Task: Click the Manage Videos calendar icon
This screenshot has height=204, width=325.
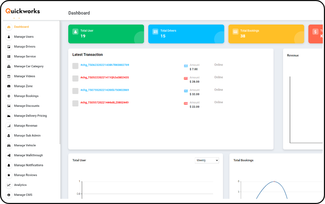Action: pos(9,77)
